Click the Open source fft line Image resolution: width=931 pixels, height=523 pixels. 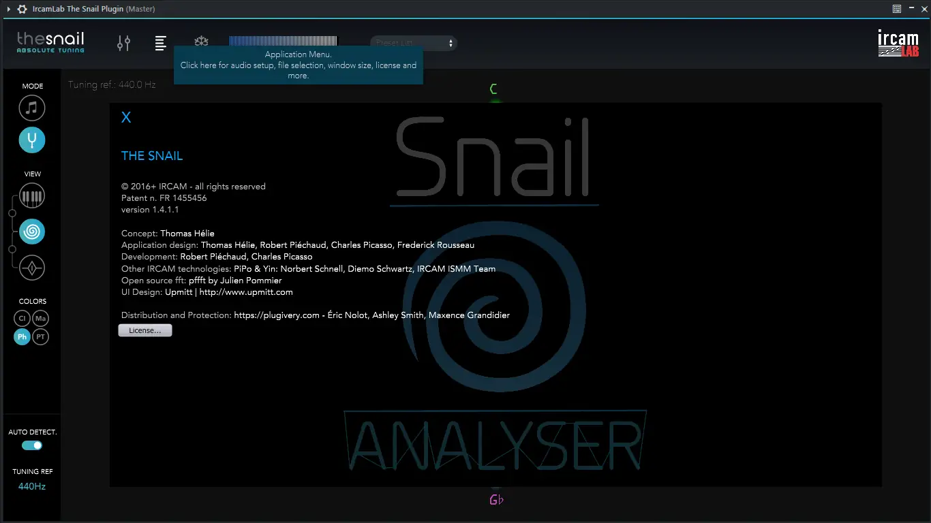point(202,281)
